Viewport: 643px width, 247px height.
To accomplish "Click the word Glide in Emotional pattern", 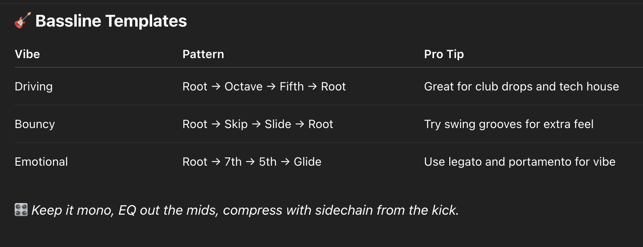I will 307,161.
